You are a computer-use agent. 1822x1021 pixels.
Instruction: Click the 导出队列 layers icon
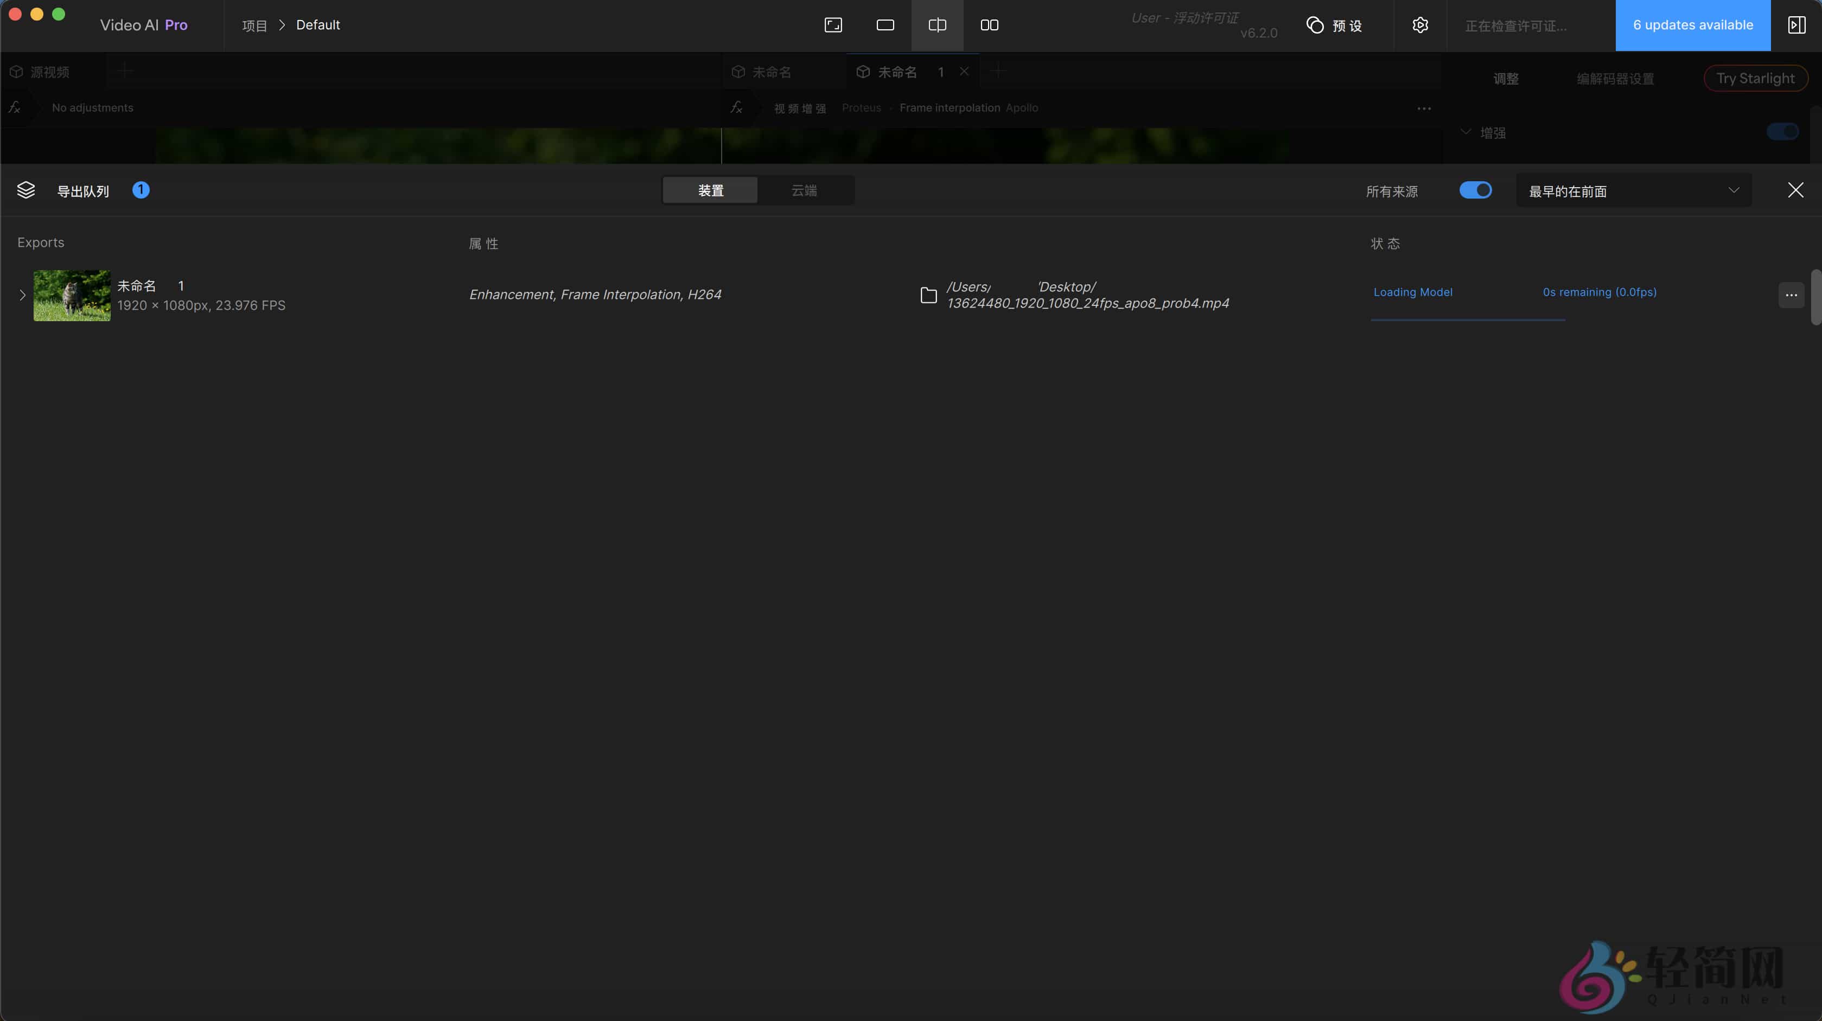click(x=26, y=189)
